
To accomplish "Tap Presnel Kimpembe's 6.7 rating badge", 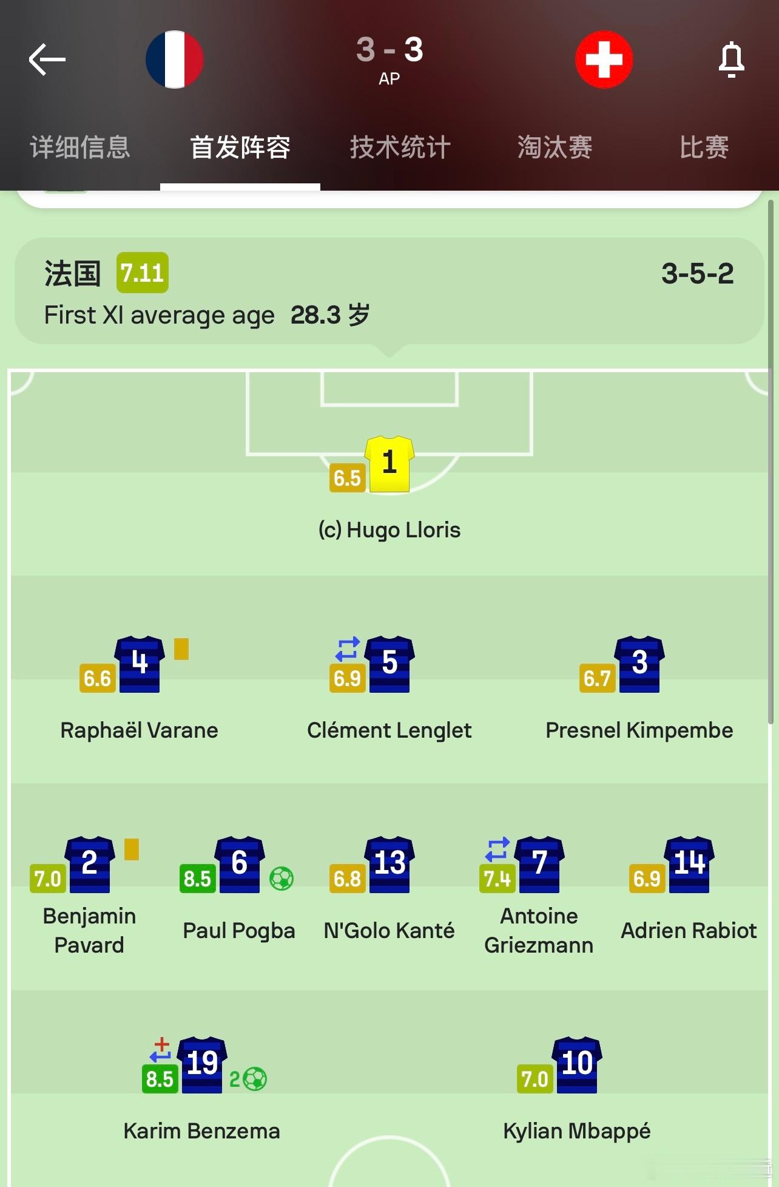I will 597,678.
